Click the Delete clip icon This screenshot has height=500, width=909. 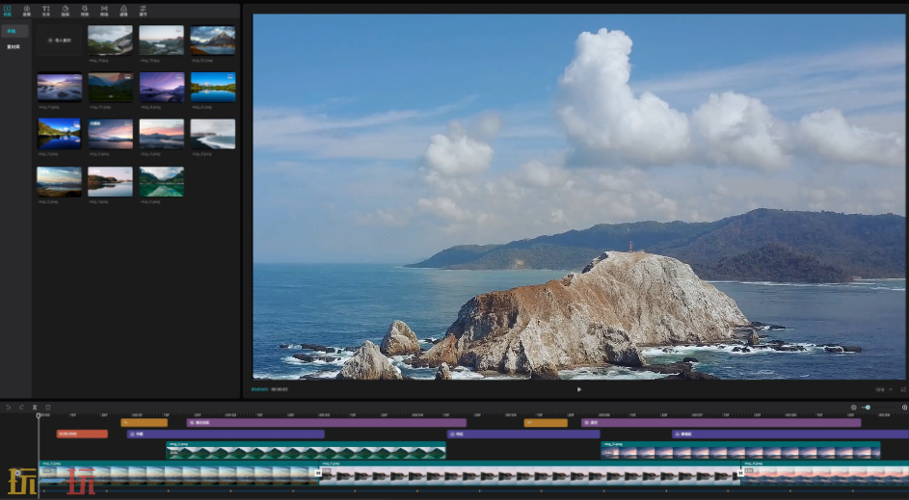pos(48,408)
